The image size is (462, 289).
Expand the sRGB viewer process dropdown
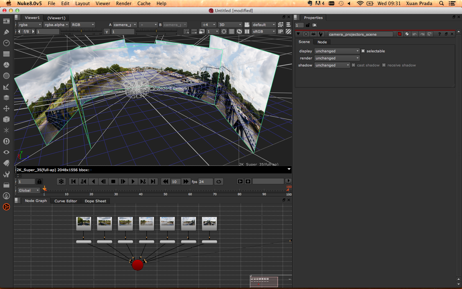264,31
